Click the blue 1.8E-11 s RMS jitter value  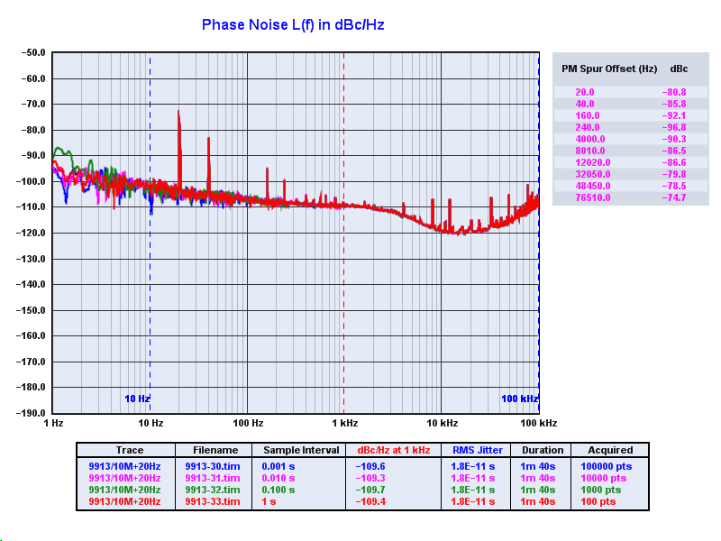point(472,466)
